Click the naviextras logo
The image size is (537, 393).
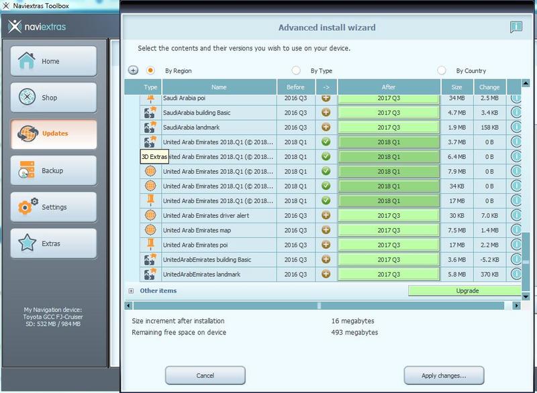[x=37, y=27]
